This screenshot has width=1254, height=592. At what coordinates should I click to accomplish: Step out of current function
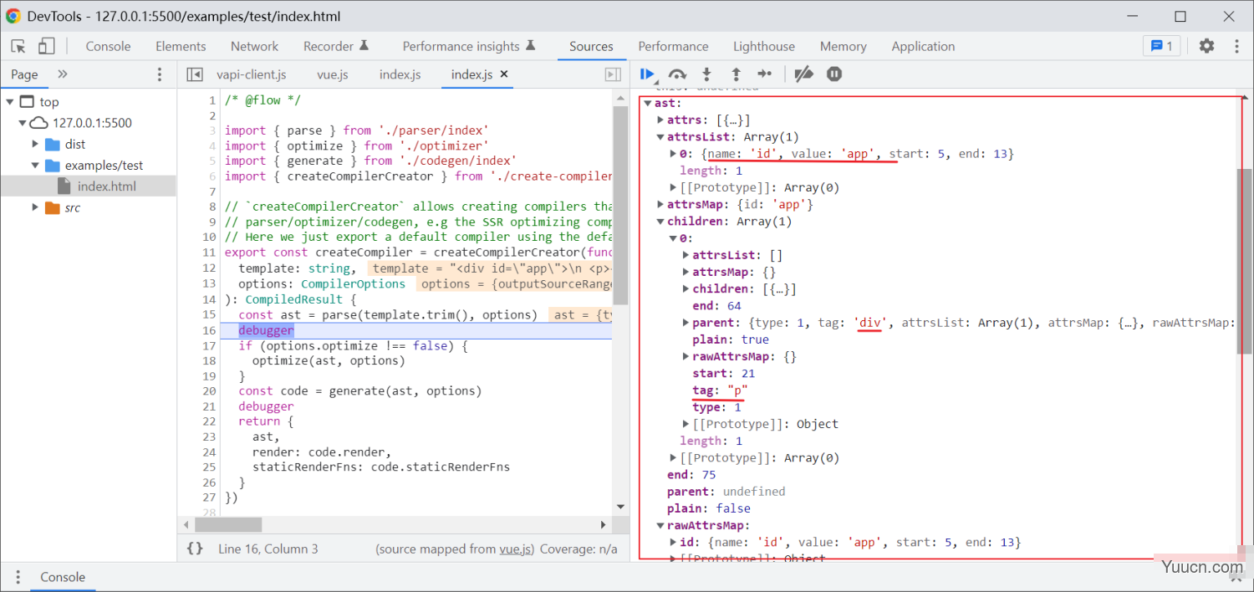coord(736,74)
